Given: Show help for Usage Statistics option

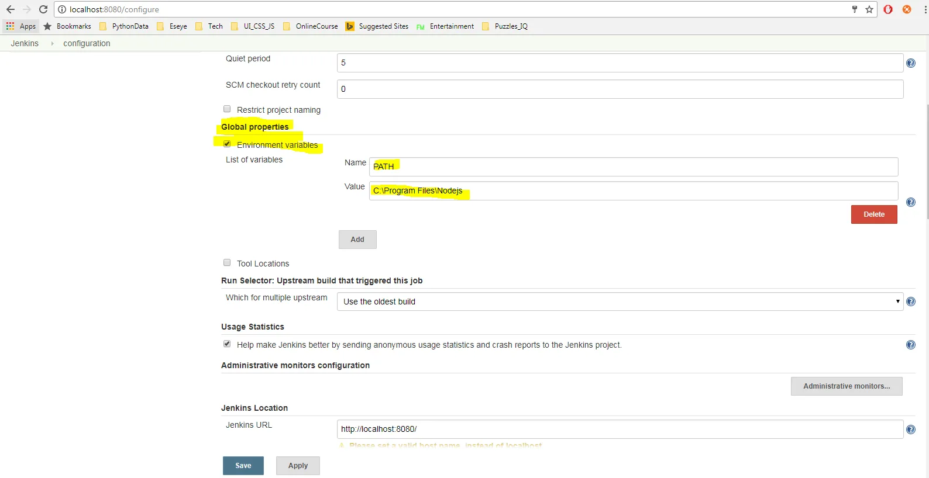Looking at the screenshot, I should click(x=911, y=345).
